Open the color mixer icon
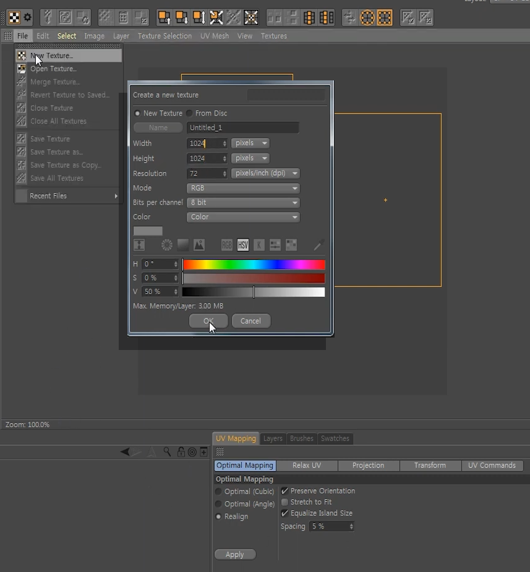The width and height of the screenshot is (530, 572). tap(275, 245)
